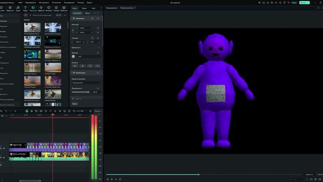
Task: Open the Templates library tab
Action: point(64,9)
